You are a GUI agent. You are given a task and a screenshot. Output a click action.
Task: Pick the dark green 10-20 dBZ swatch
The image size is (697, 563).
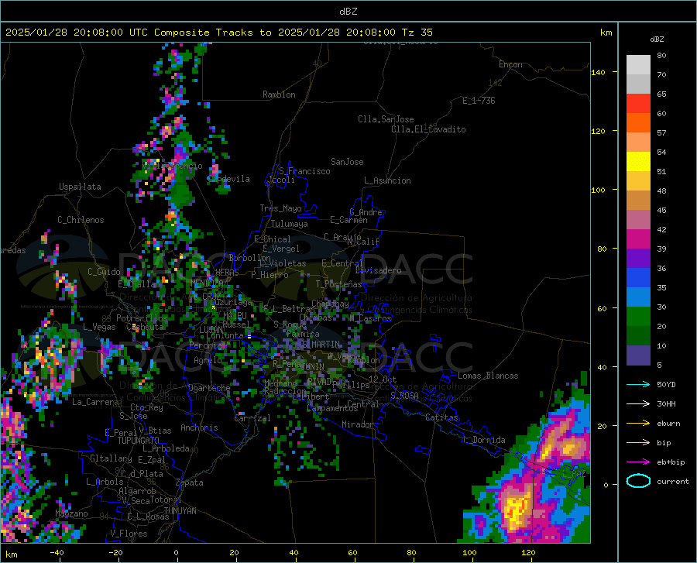coord(638,336)
